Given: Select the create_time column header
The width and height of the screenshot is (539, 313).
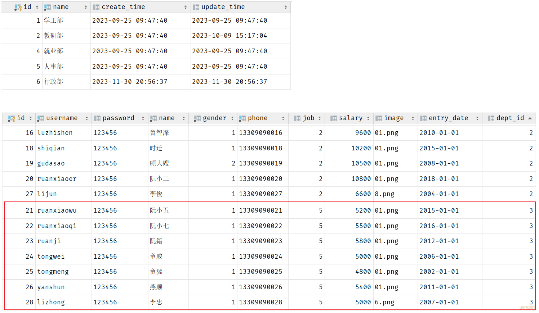Looking at the screenshot, I should [141, 7].
